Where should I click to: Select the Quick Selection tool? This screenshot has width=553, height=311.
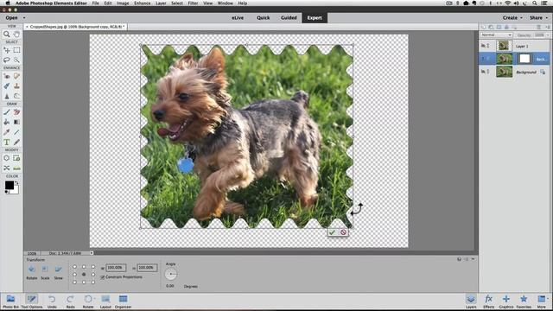click(16, 60)
